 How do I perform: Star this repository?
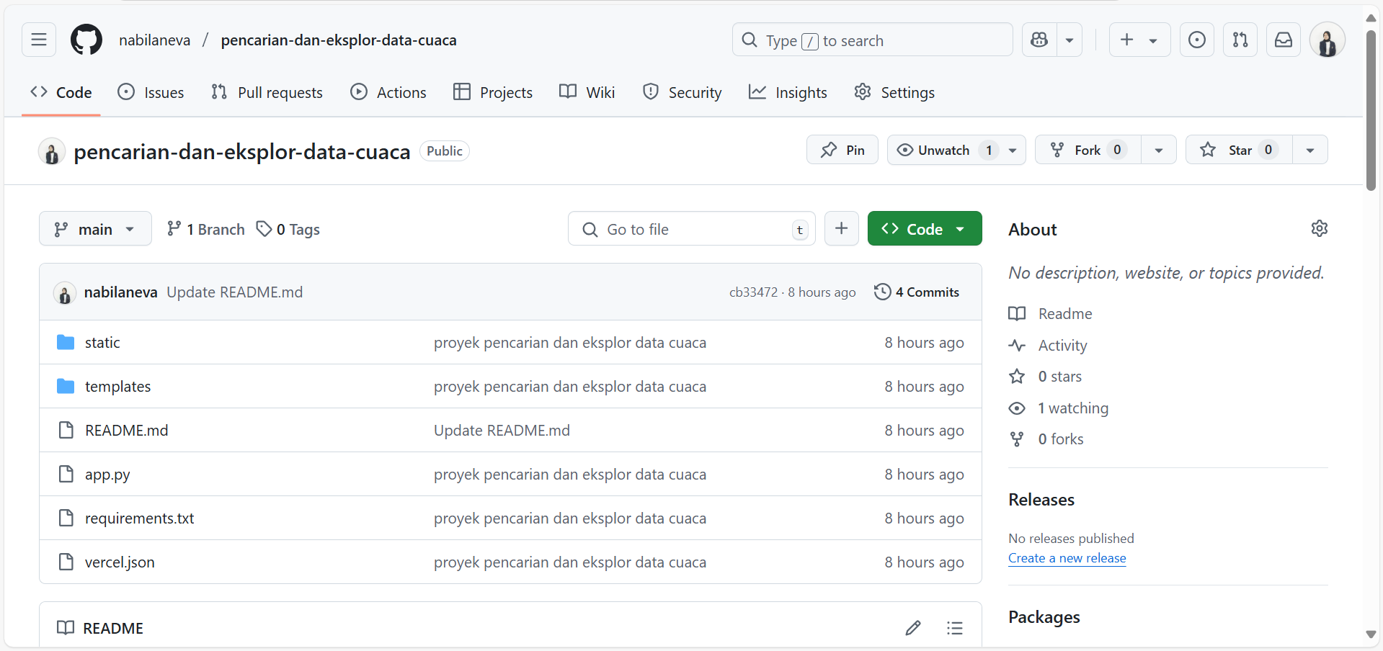click(1240, 150)
